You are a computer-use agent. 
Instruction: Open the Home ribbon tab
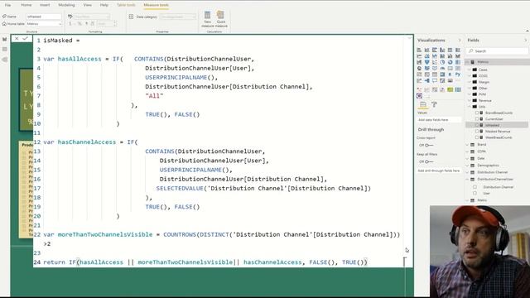(26, 5)
